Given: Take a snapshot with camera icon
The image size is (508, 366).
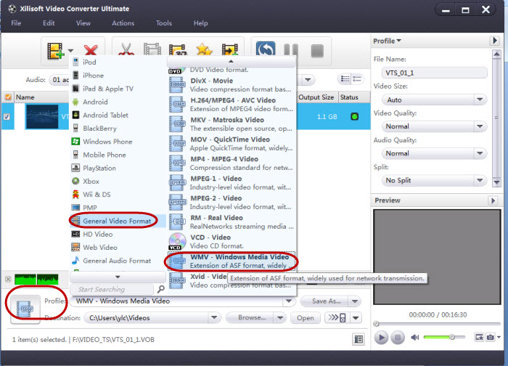Looking at the screenshot, I should point(491,338).
